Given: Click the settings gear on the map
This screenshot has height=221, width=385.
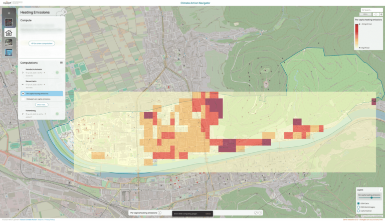Looking at the screenshot, I should [381, 15].
